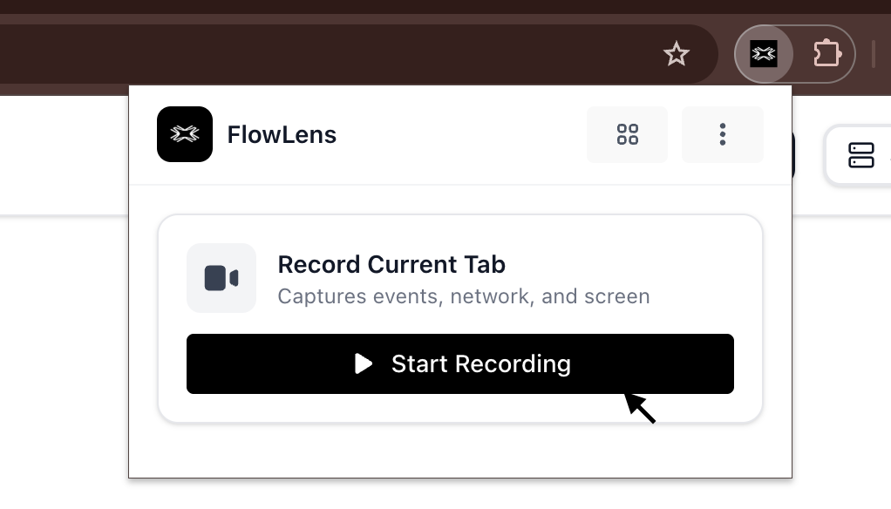Viewport: 891px width, 509px height.
Task: Click the video camera icon
Action: pos(221,278)
